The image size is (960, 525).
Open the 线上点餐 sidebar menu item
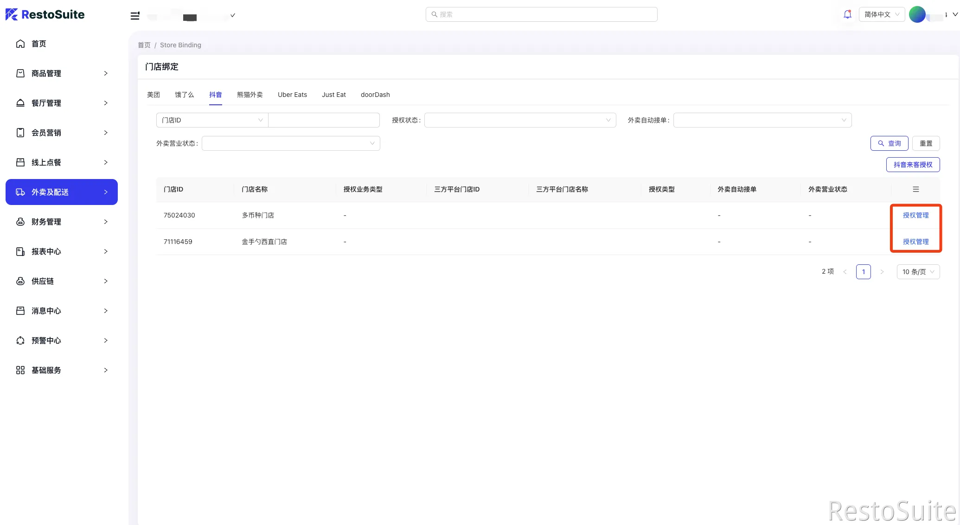[62, 162]
